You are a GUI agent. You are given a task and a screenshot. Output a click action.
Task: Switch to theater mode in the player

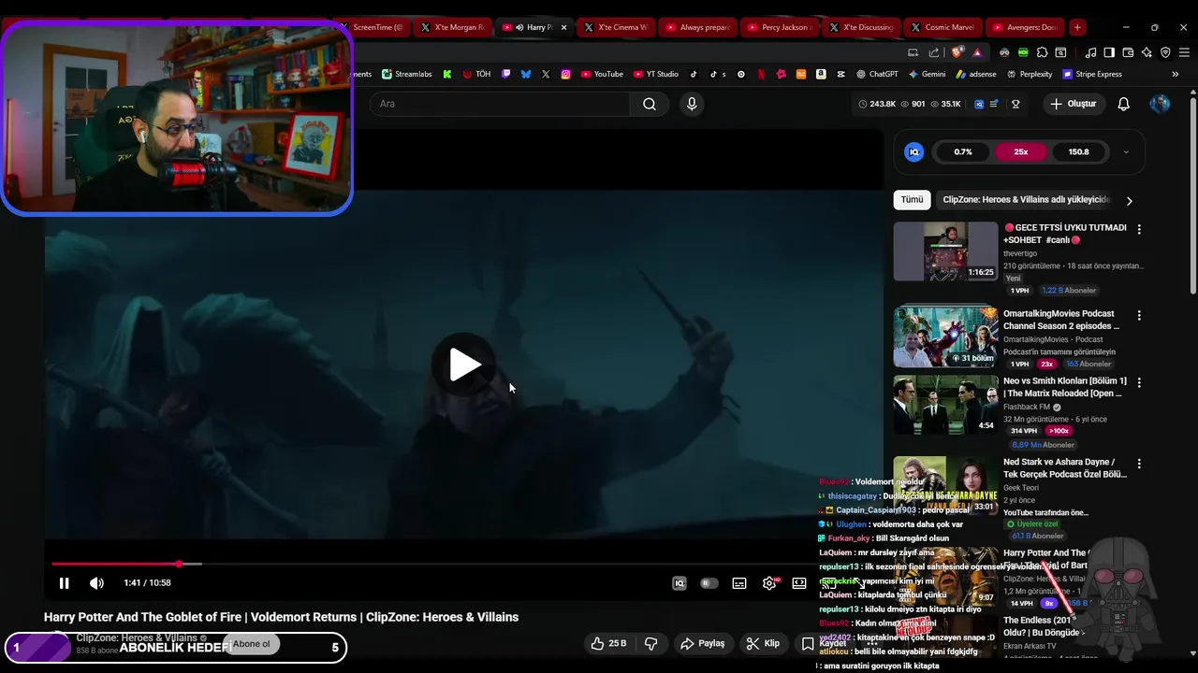click(x=799, y=583)
